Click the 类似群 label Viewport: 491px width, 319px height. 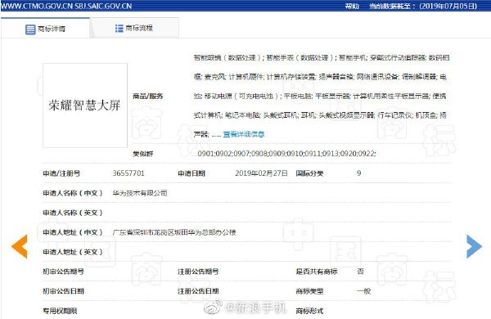click(x=143, y=154)
